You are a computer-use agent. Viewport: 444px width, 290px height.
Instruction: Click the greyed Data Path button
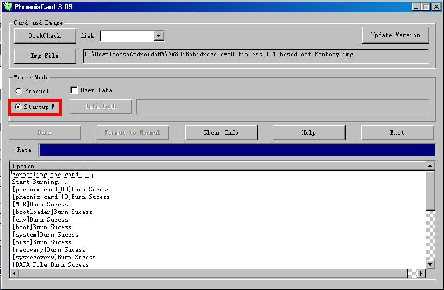[x=101, y=107]
